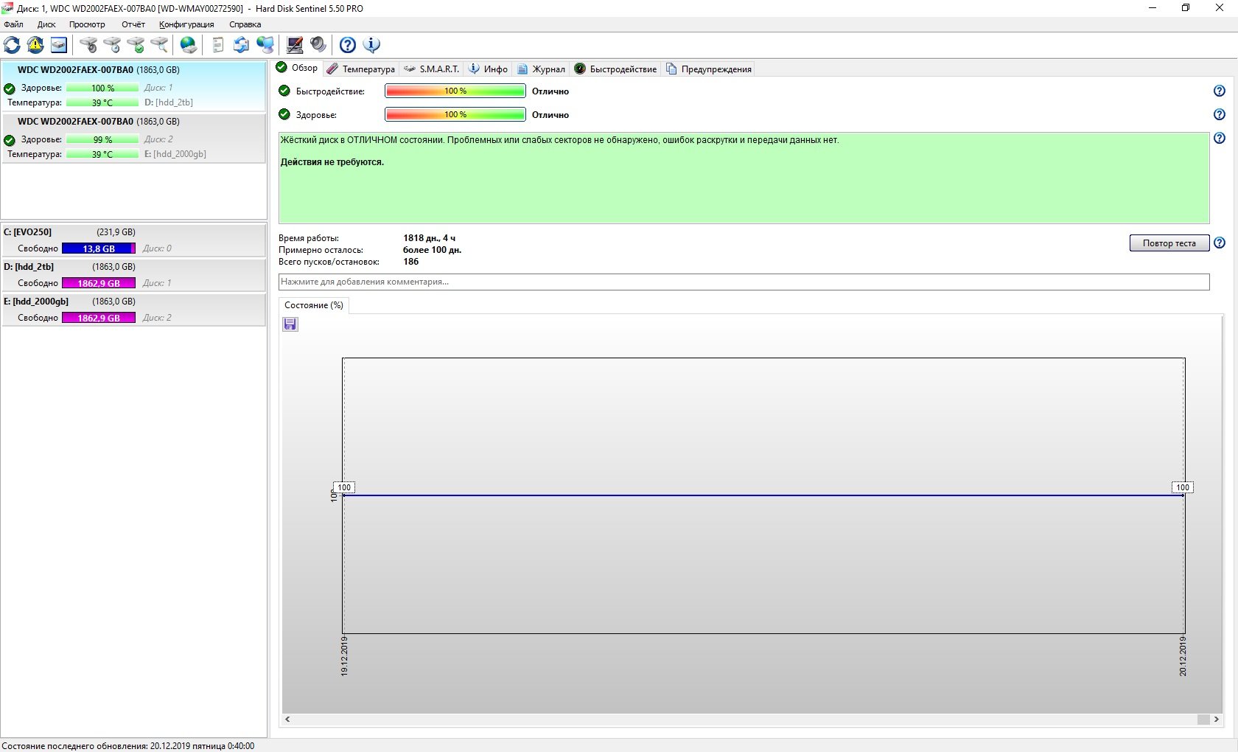Select the C: [EVO250] partition
The height and width of the screenshot is (752, 1238).
point(133,240)
